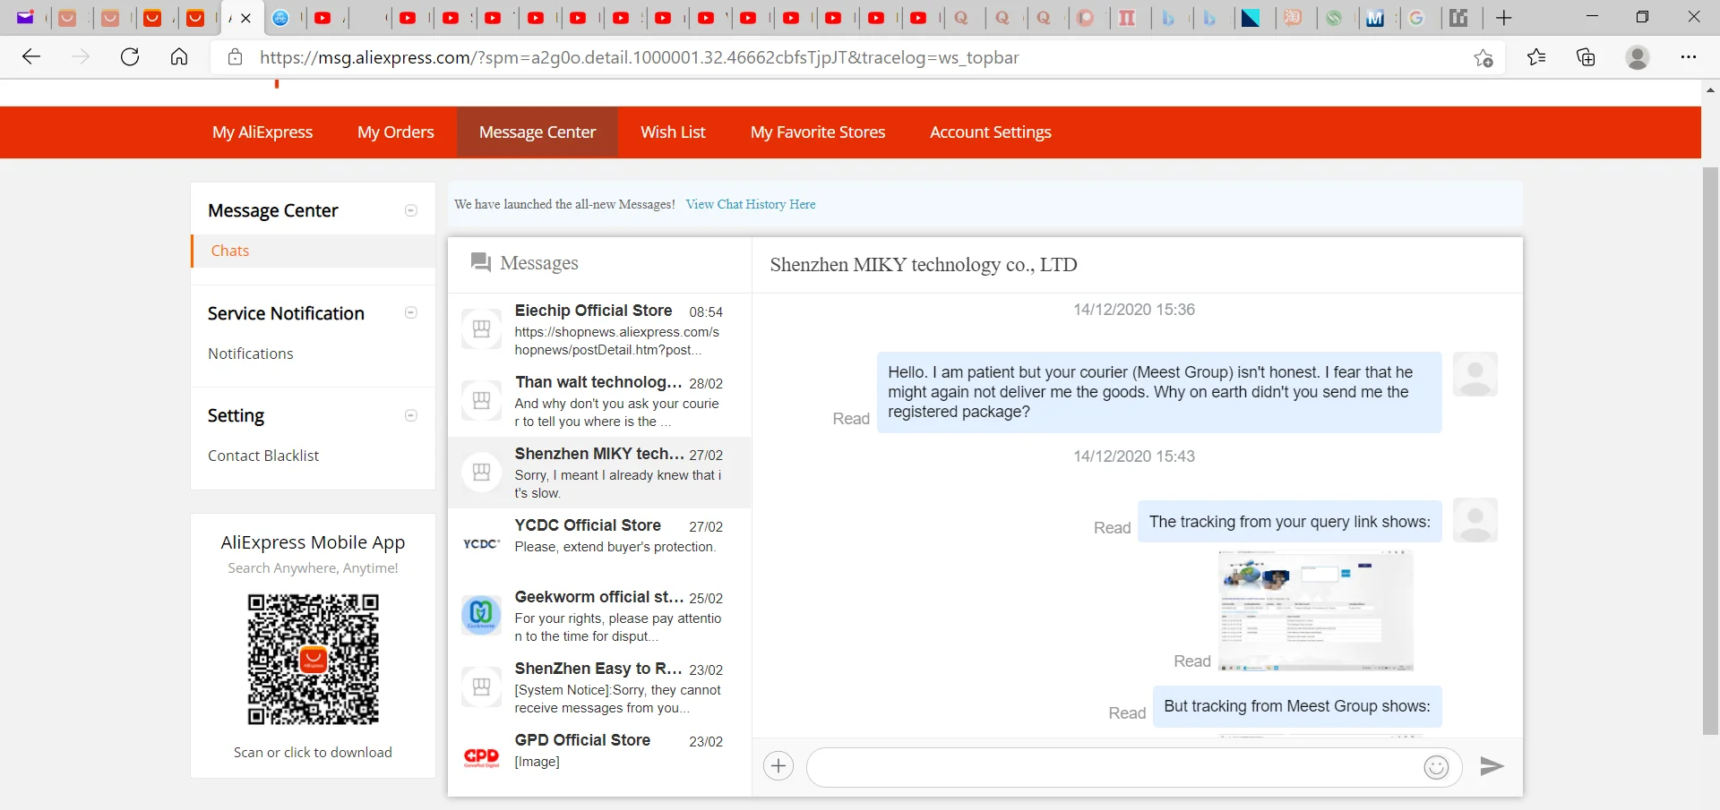Open browser Settings and more menu

click(x=1689, y=57)
